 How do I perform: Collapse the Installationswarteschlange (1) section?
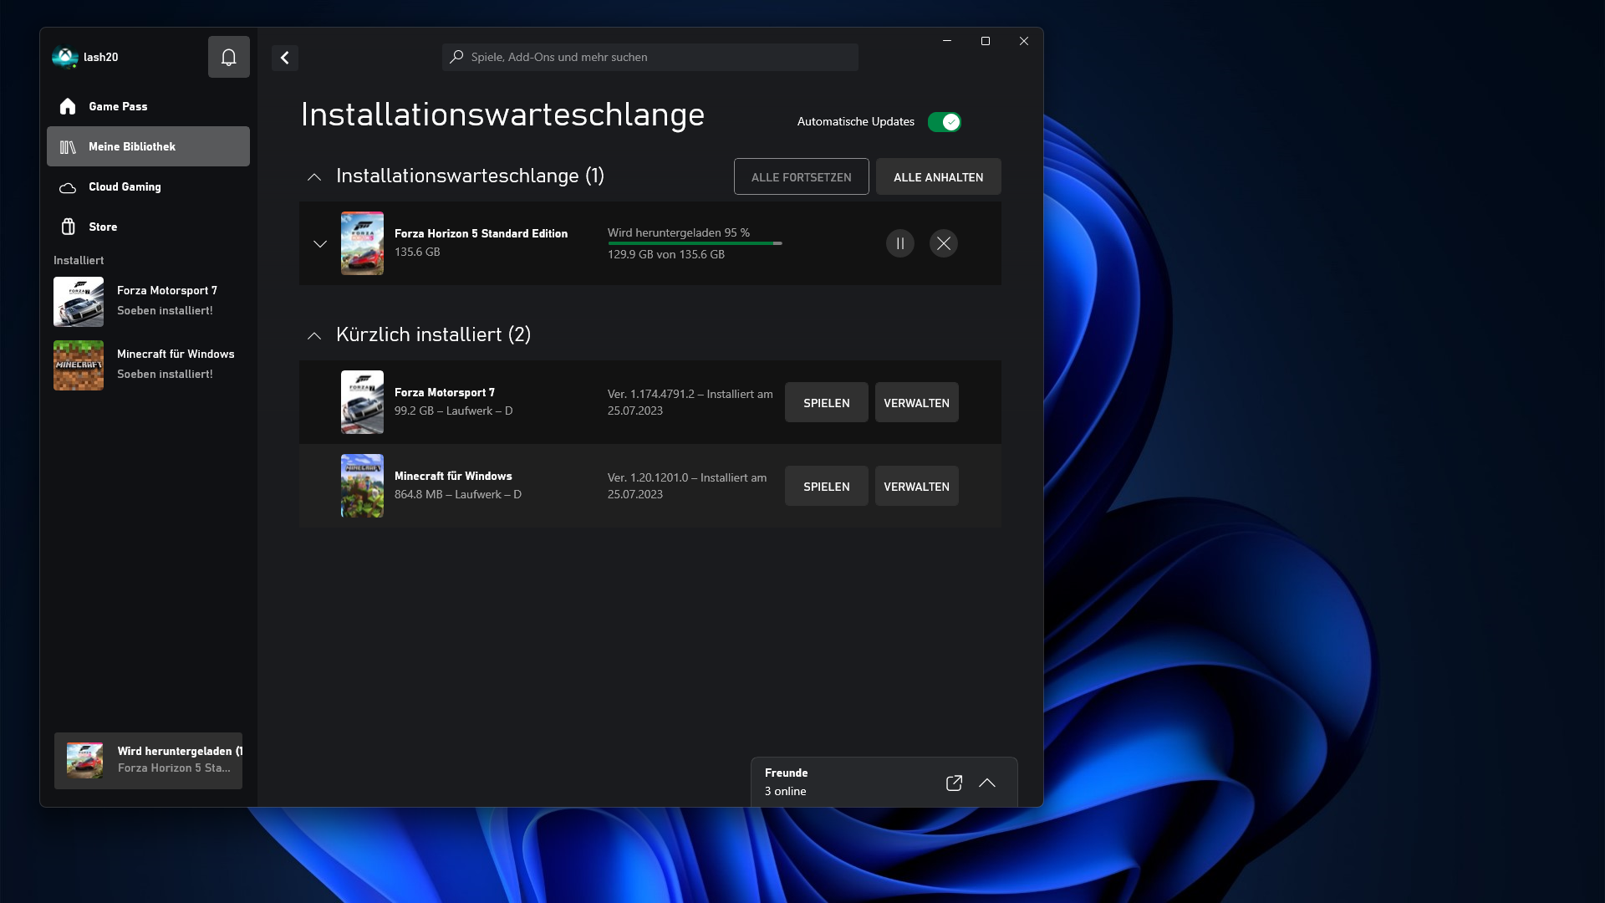[x=314, y=176]
